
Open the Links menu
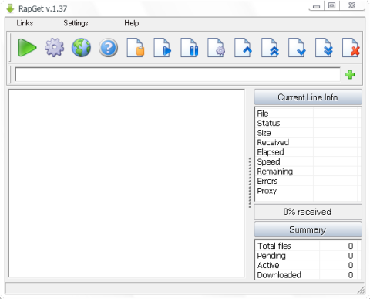(x=25, y=23)
